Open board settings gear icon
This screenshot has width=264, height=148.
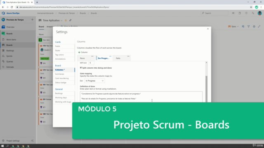[254, 26]
